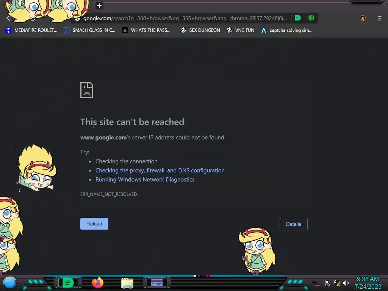Select the ERR_NAME_NOT_RESOLVED error code text
The height and width of the screenshot is (291, 388).
[x=108, y=194]
